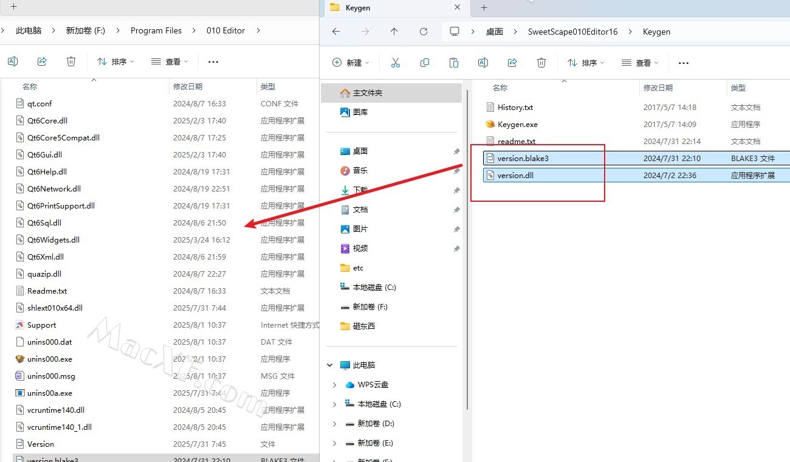The image size is (790, 462).
Task: Open Sort (排序) dropdown in Keygen window
Action: (586, 63)
